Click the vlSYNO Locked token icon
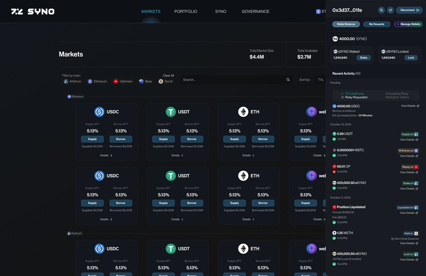Screen dimensions: 426x276 tap(383, 52)
